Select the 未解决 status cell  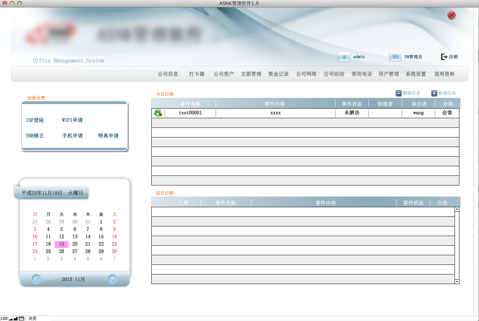click(x=352, y=113)
